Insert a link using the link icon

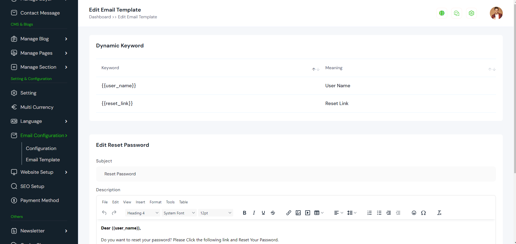pos(288,213)
